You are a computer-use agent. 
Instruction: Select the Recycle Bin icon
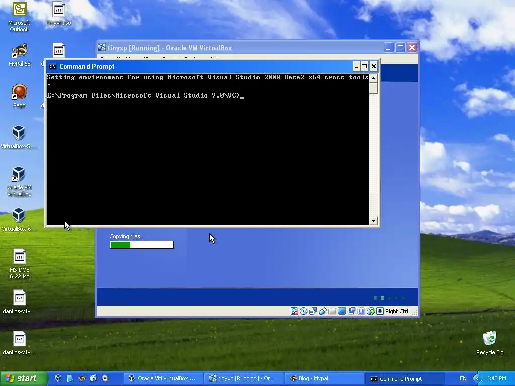pos(490,343)
